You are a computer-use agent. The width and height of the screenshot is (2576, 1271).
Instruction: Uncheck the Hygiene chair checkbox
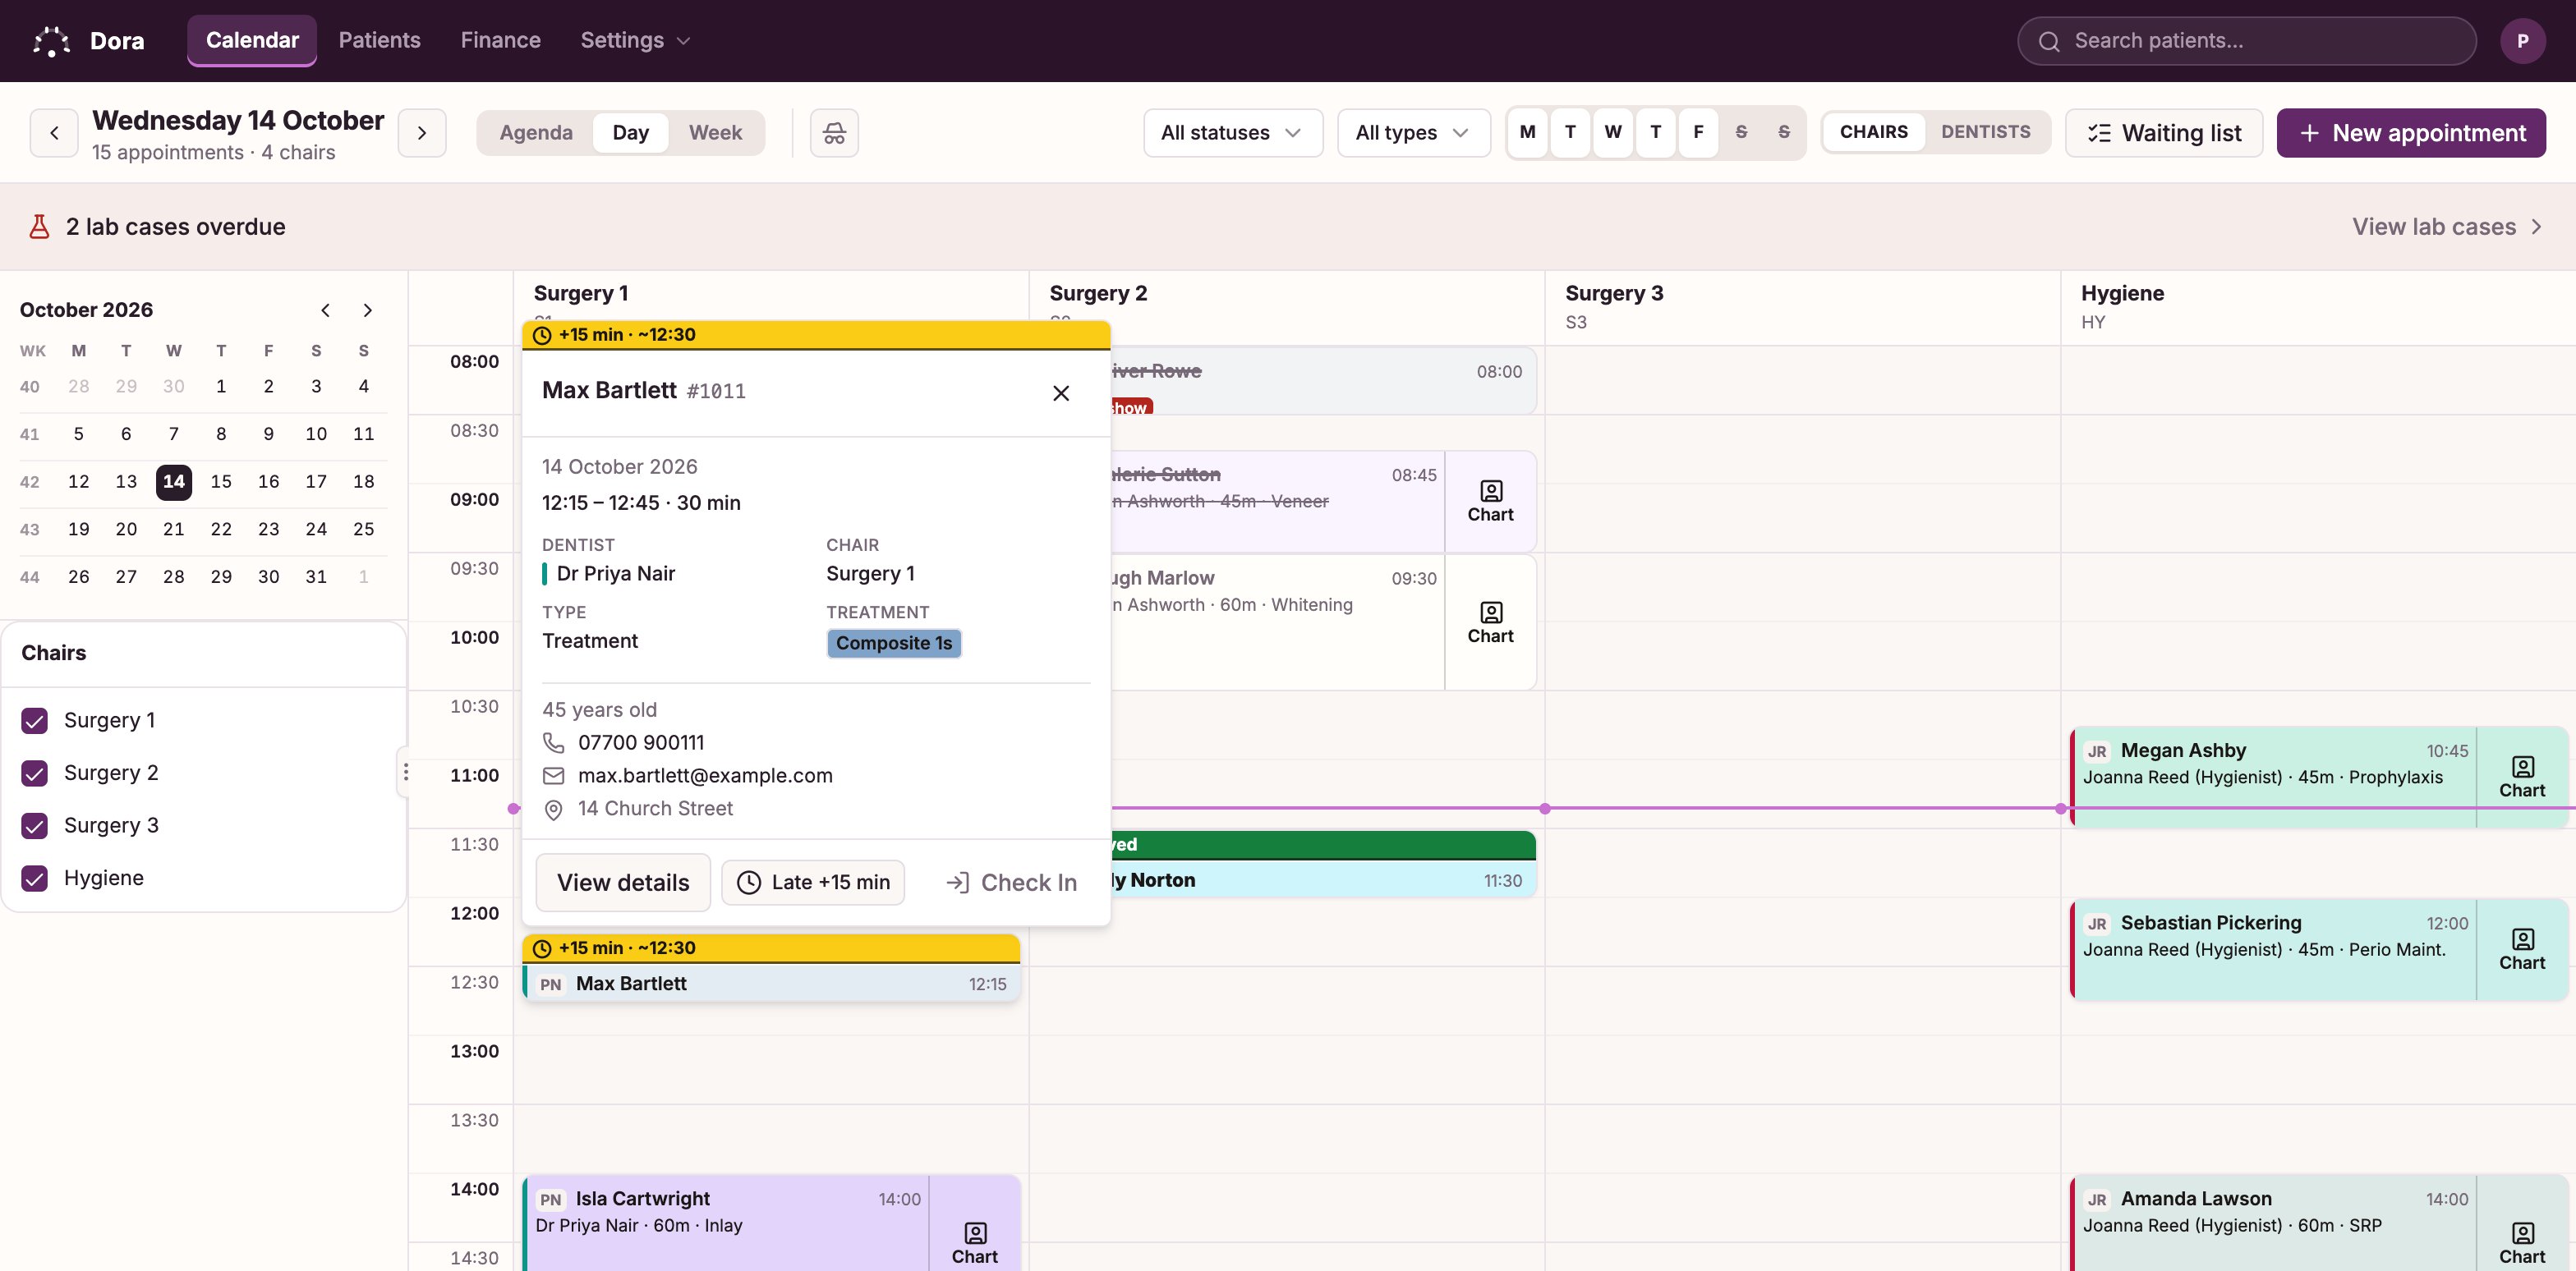(x=35, y=879)
